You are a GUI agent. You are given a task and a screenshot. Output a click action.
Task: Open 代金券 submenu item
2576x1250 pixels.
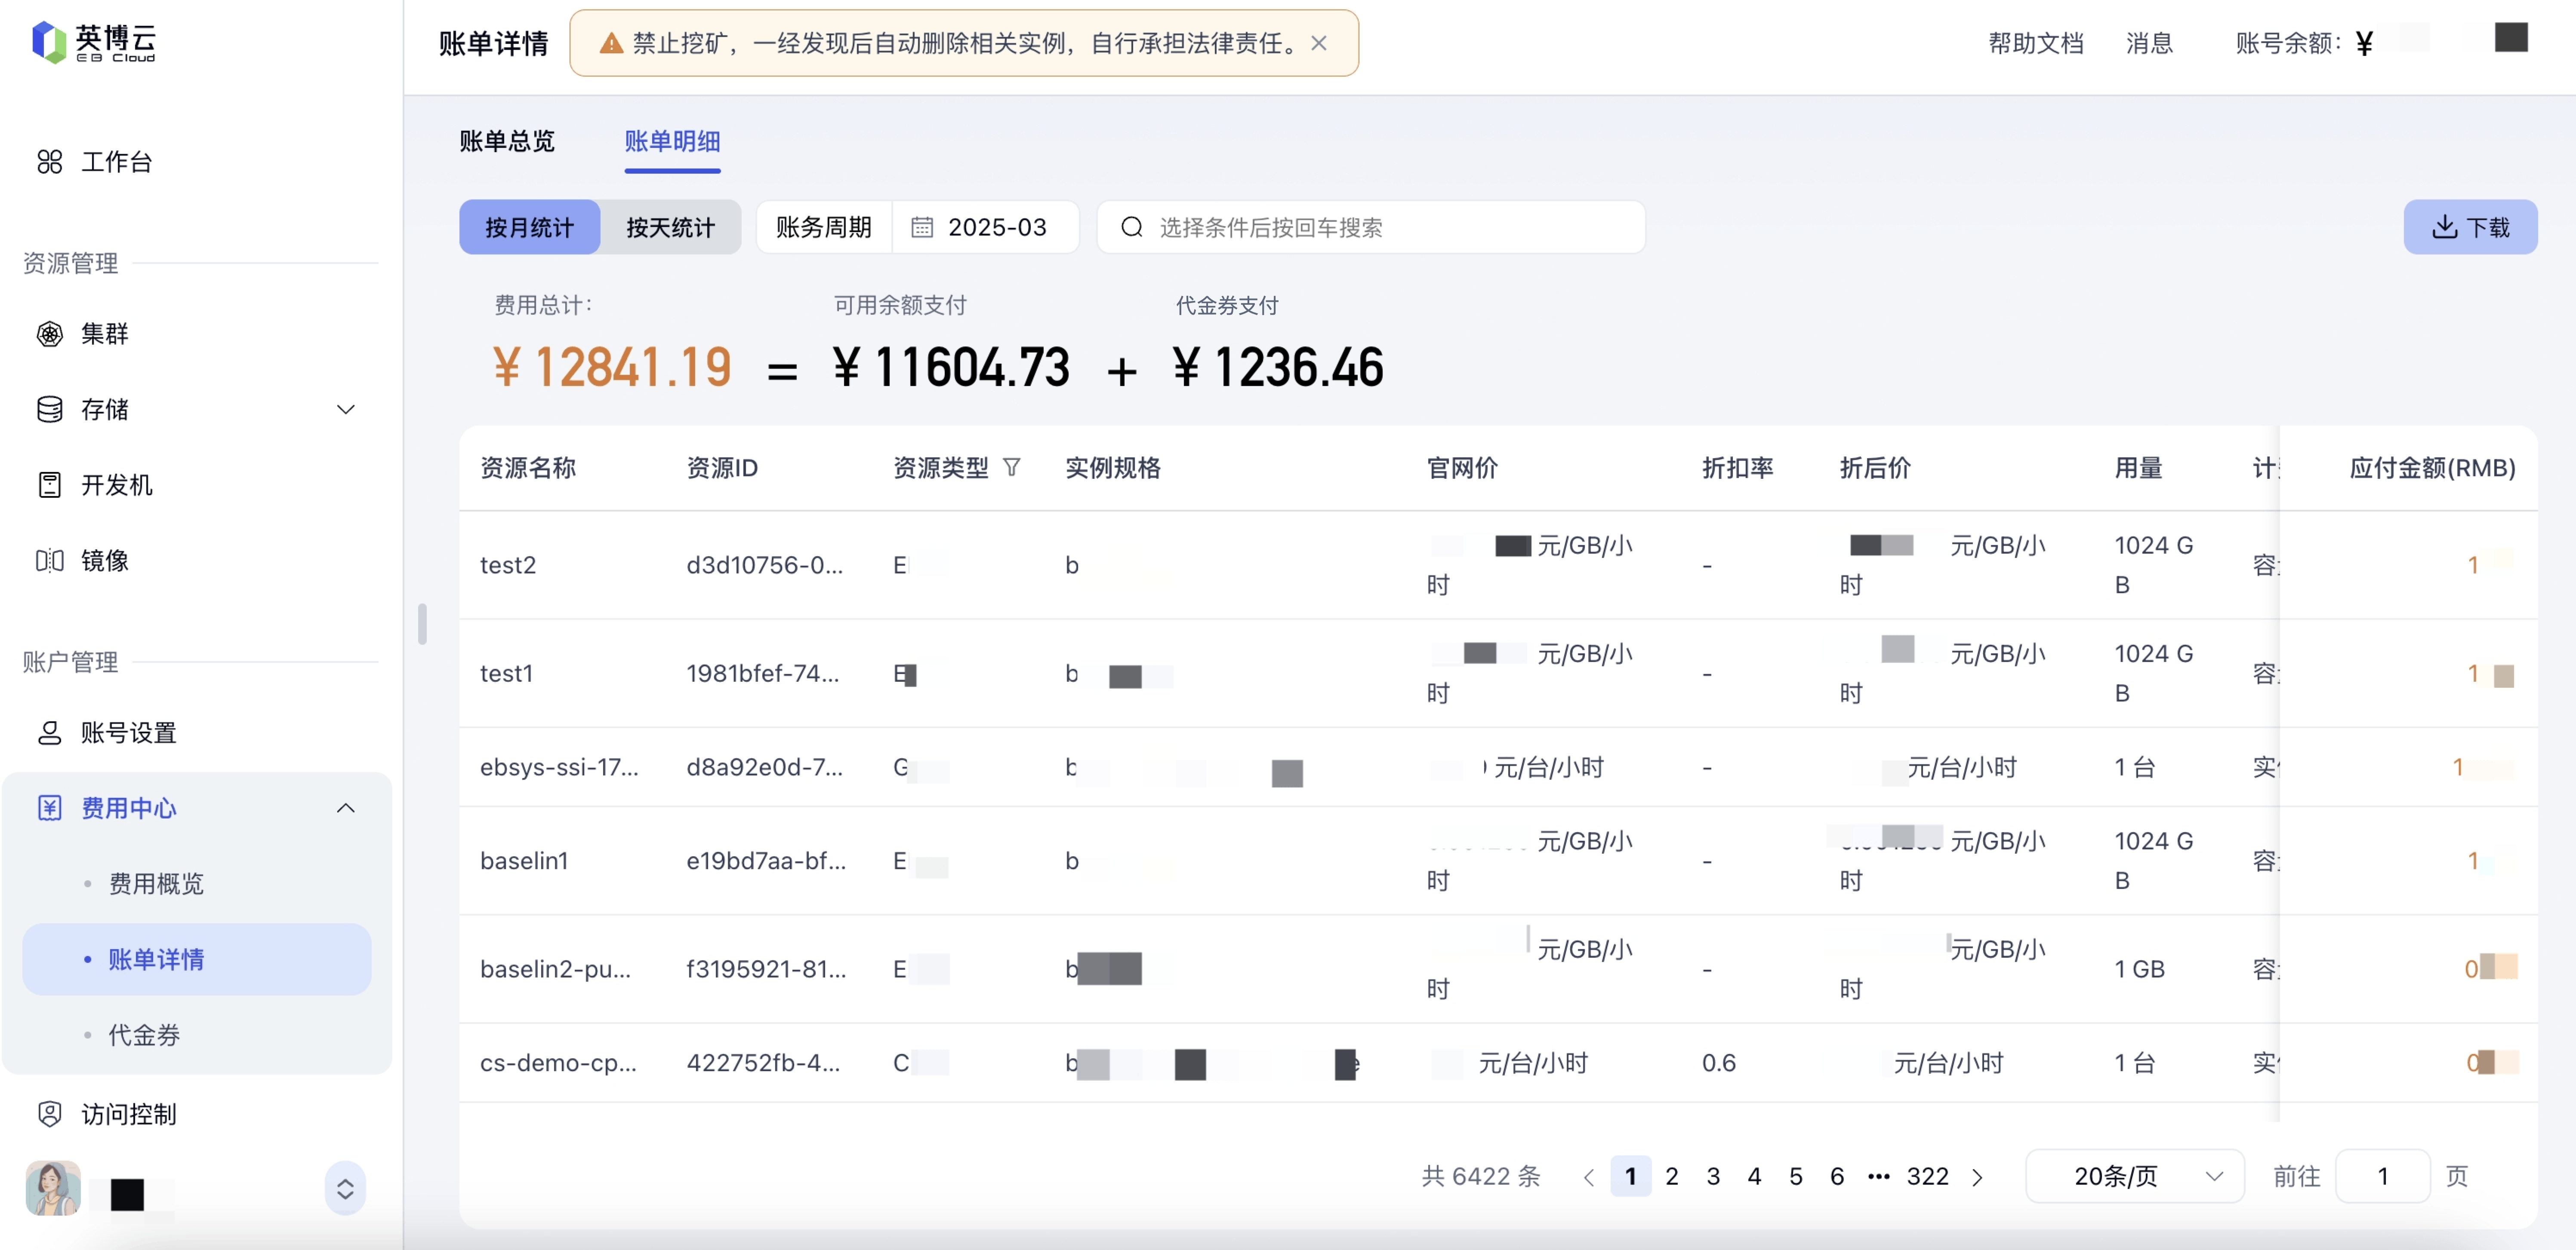[x=144, y=1035]
